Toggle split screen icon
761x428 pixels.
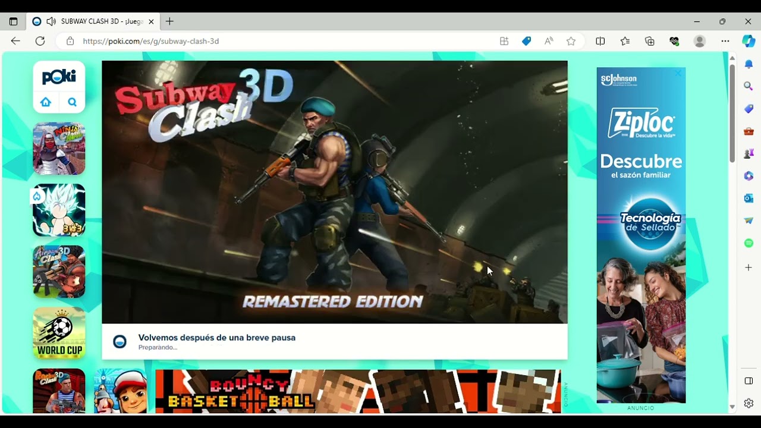coord(600,41)
